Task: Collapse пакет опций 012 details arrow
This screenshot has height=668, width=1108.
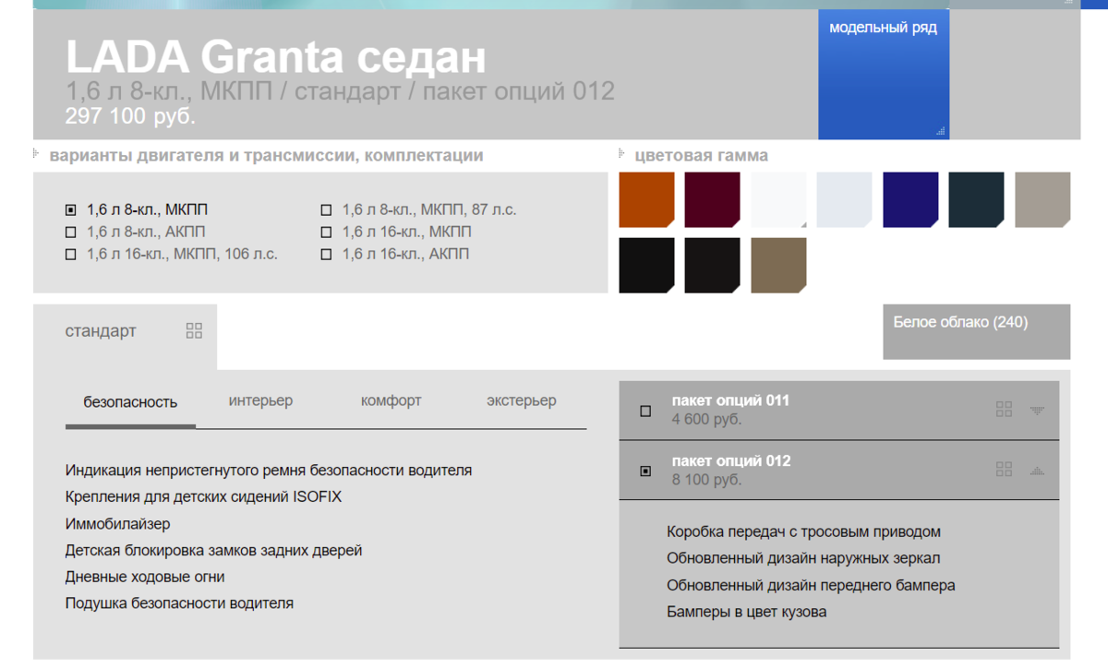Action: point(1037,471)
